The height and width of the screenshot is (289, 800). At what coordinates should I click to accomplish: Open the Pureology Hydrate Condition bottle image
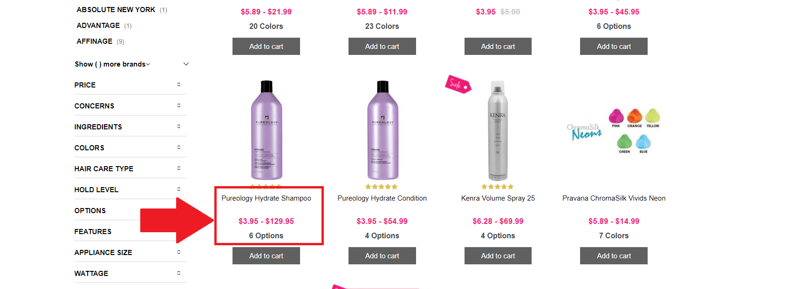click(x=383, y=130)
